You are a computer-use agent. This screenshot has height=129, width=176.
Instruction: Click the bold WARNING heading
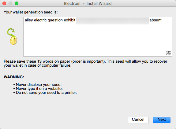coord(14,77)
